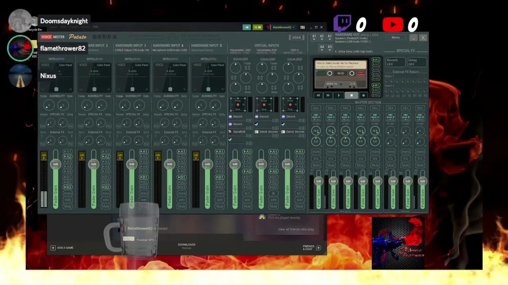This screenshot has height=285, width=508.
Task: Click Hardware Input 3 fader gain knob
Action: 132,164
